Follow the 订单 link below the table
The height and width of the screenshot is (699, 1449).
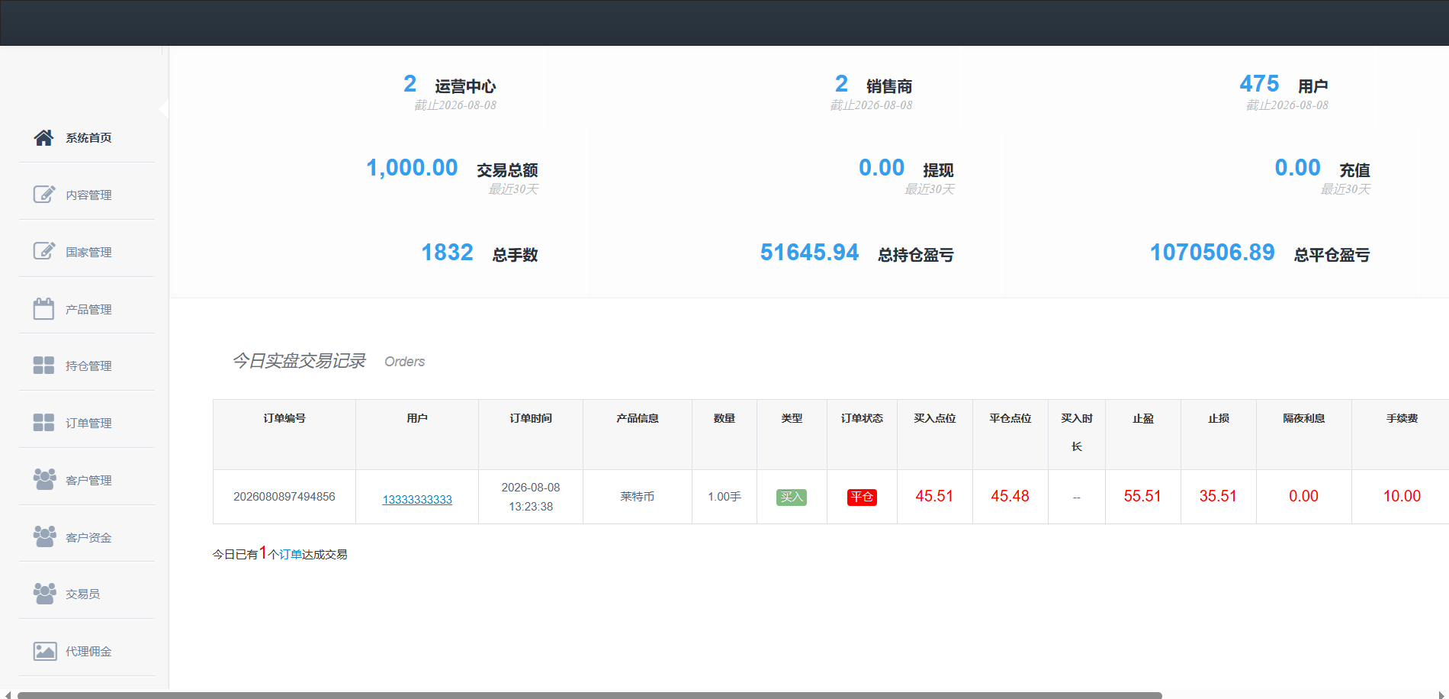pyautogui.click(x=291, y=555)
